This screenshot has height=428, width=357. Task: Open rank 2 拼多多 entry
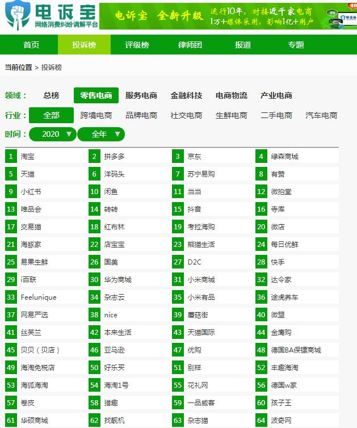click(x=129, y=157)
